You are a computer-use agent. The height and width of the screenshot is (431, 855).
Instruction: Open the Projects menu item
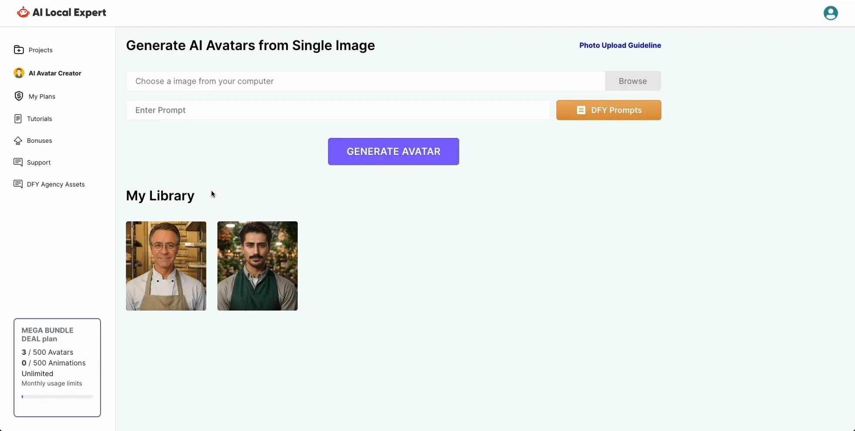pyautogui.click(x=40, y=50)
